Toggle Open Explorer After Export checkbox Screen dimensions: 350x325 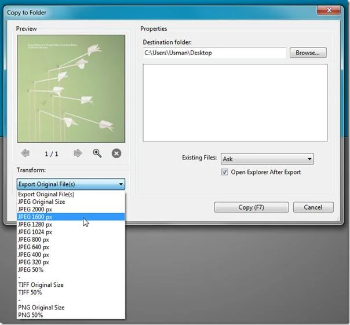click(224, 172)
